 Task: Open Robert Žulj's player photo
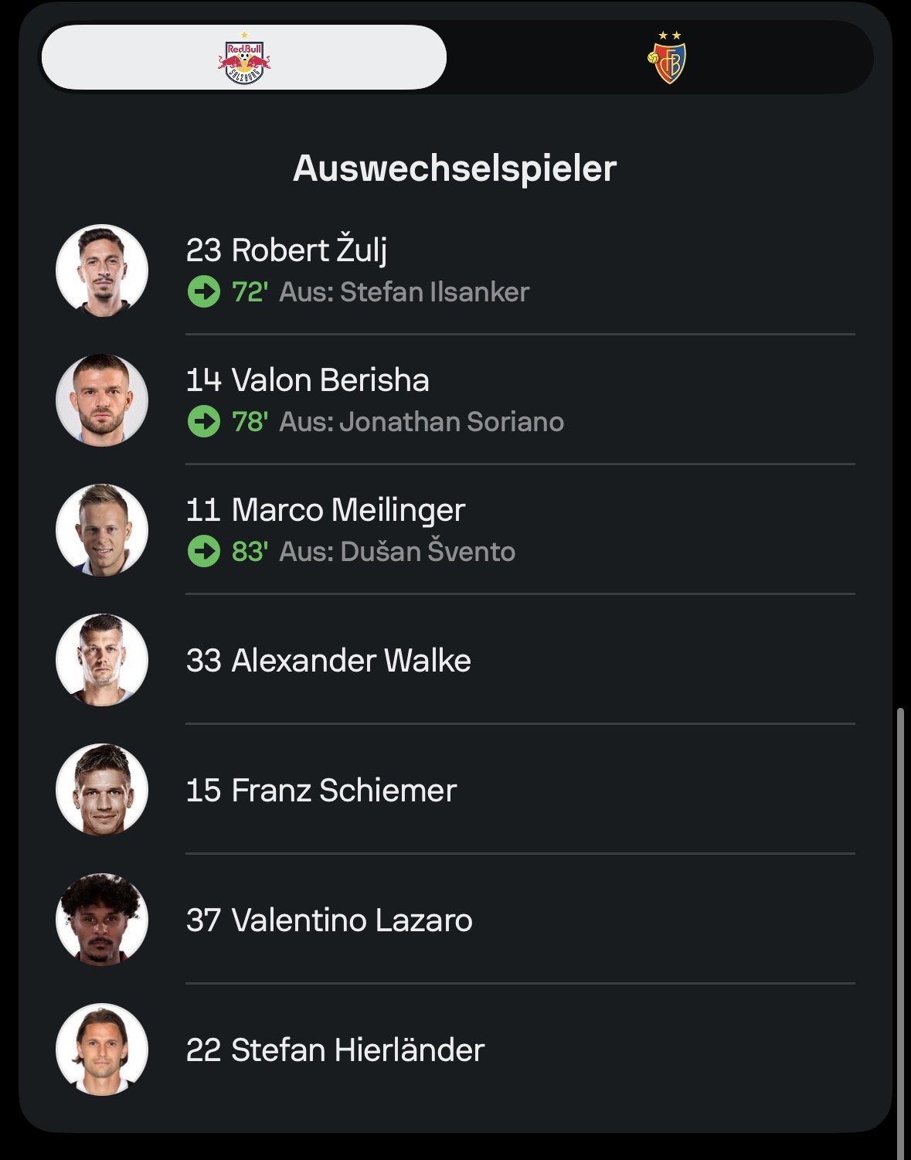click(x=102, y=270)
